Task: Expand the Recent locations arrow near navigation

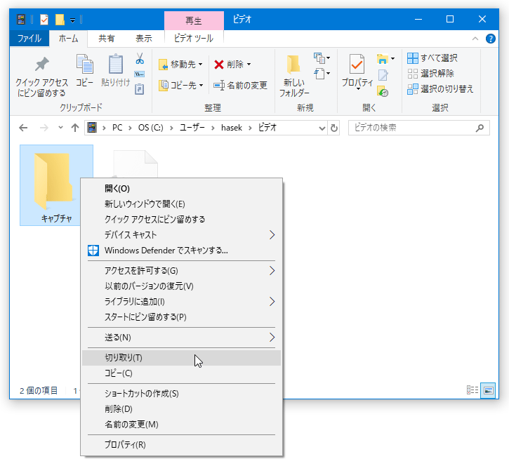Action: (x=60, y=128)
